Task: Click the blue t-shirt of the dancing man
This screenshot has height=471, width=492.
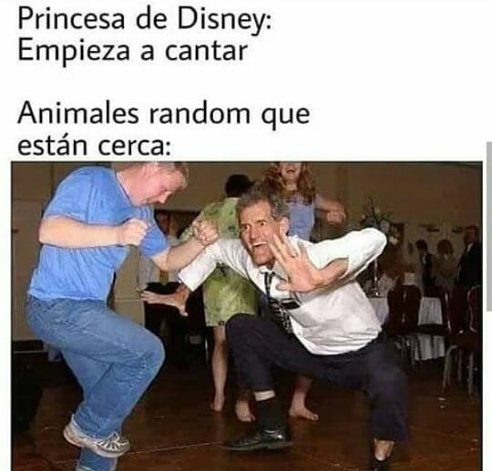Action: (93, 239)
